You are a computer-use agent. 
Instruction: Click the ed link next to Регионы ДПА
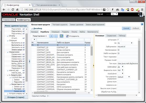point(24,61)
